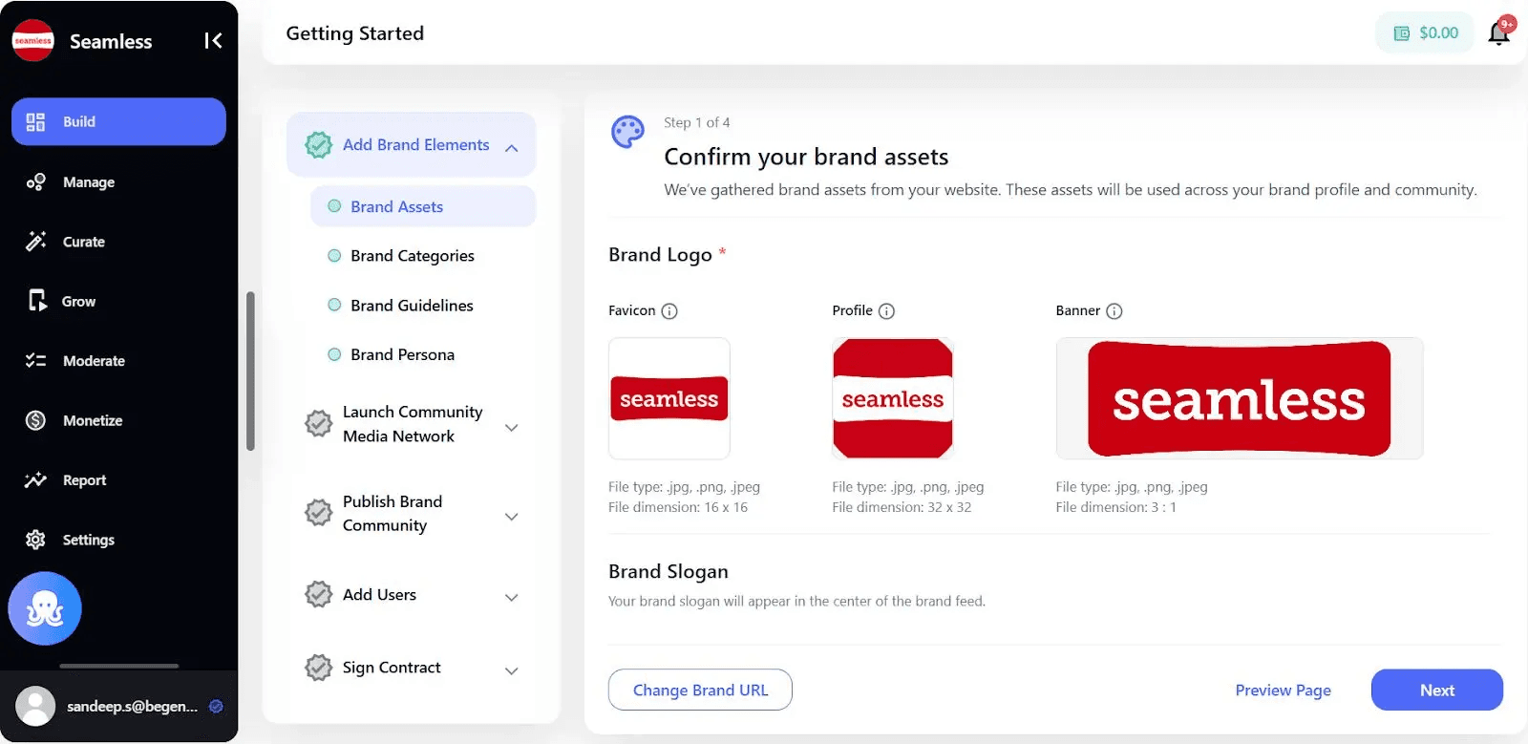Open notifications bell icon
This screenshot has width=1528, height=744.
click(x=1499, y=33)
